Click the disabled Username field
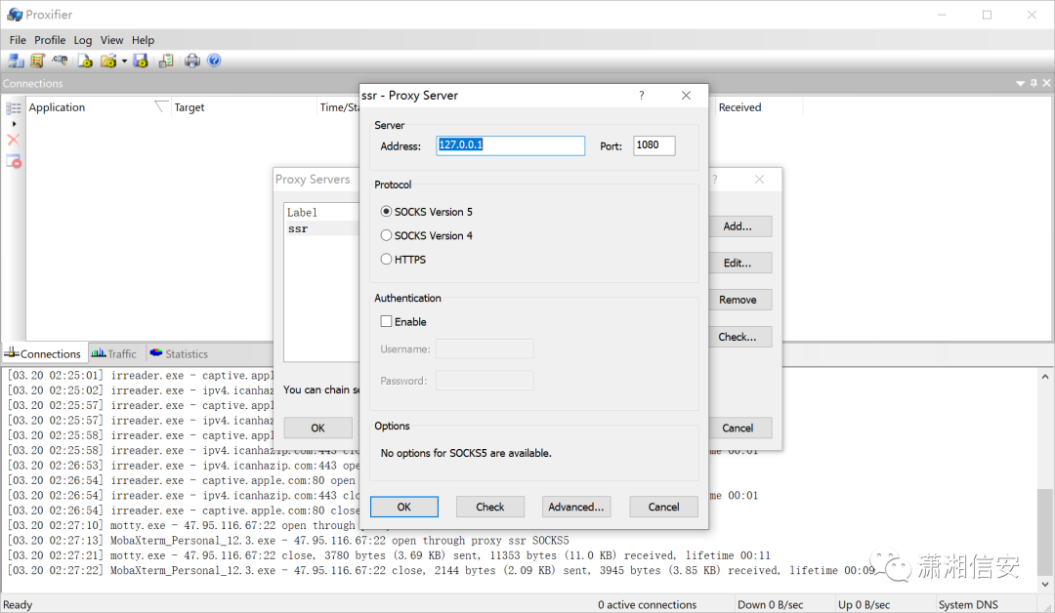This screenshot has width=1055, height=613. pos(485,348)
